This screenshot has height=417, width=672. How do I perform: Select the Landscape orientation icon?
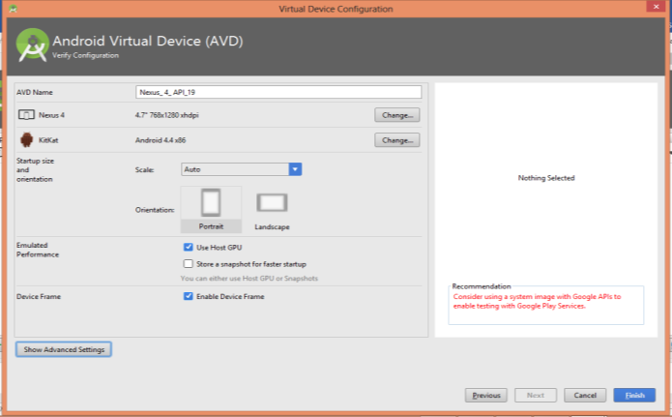click(x=272, y=202)
